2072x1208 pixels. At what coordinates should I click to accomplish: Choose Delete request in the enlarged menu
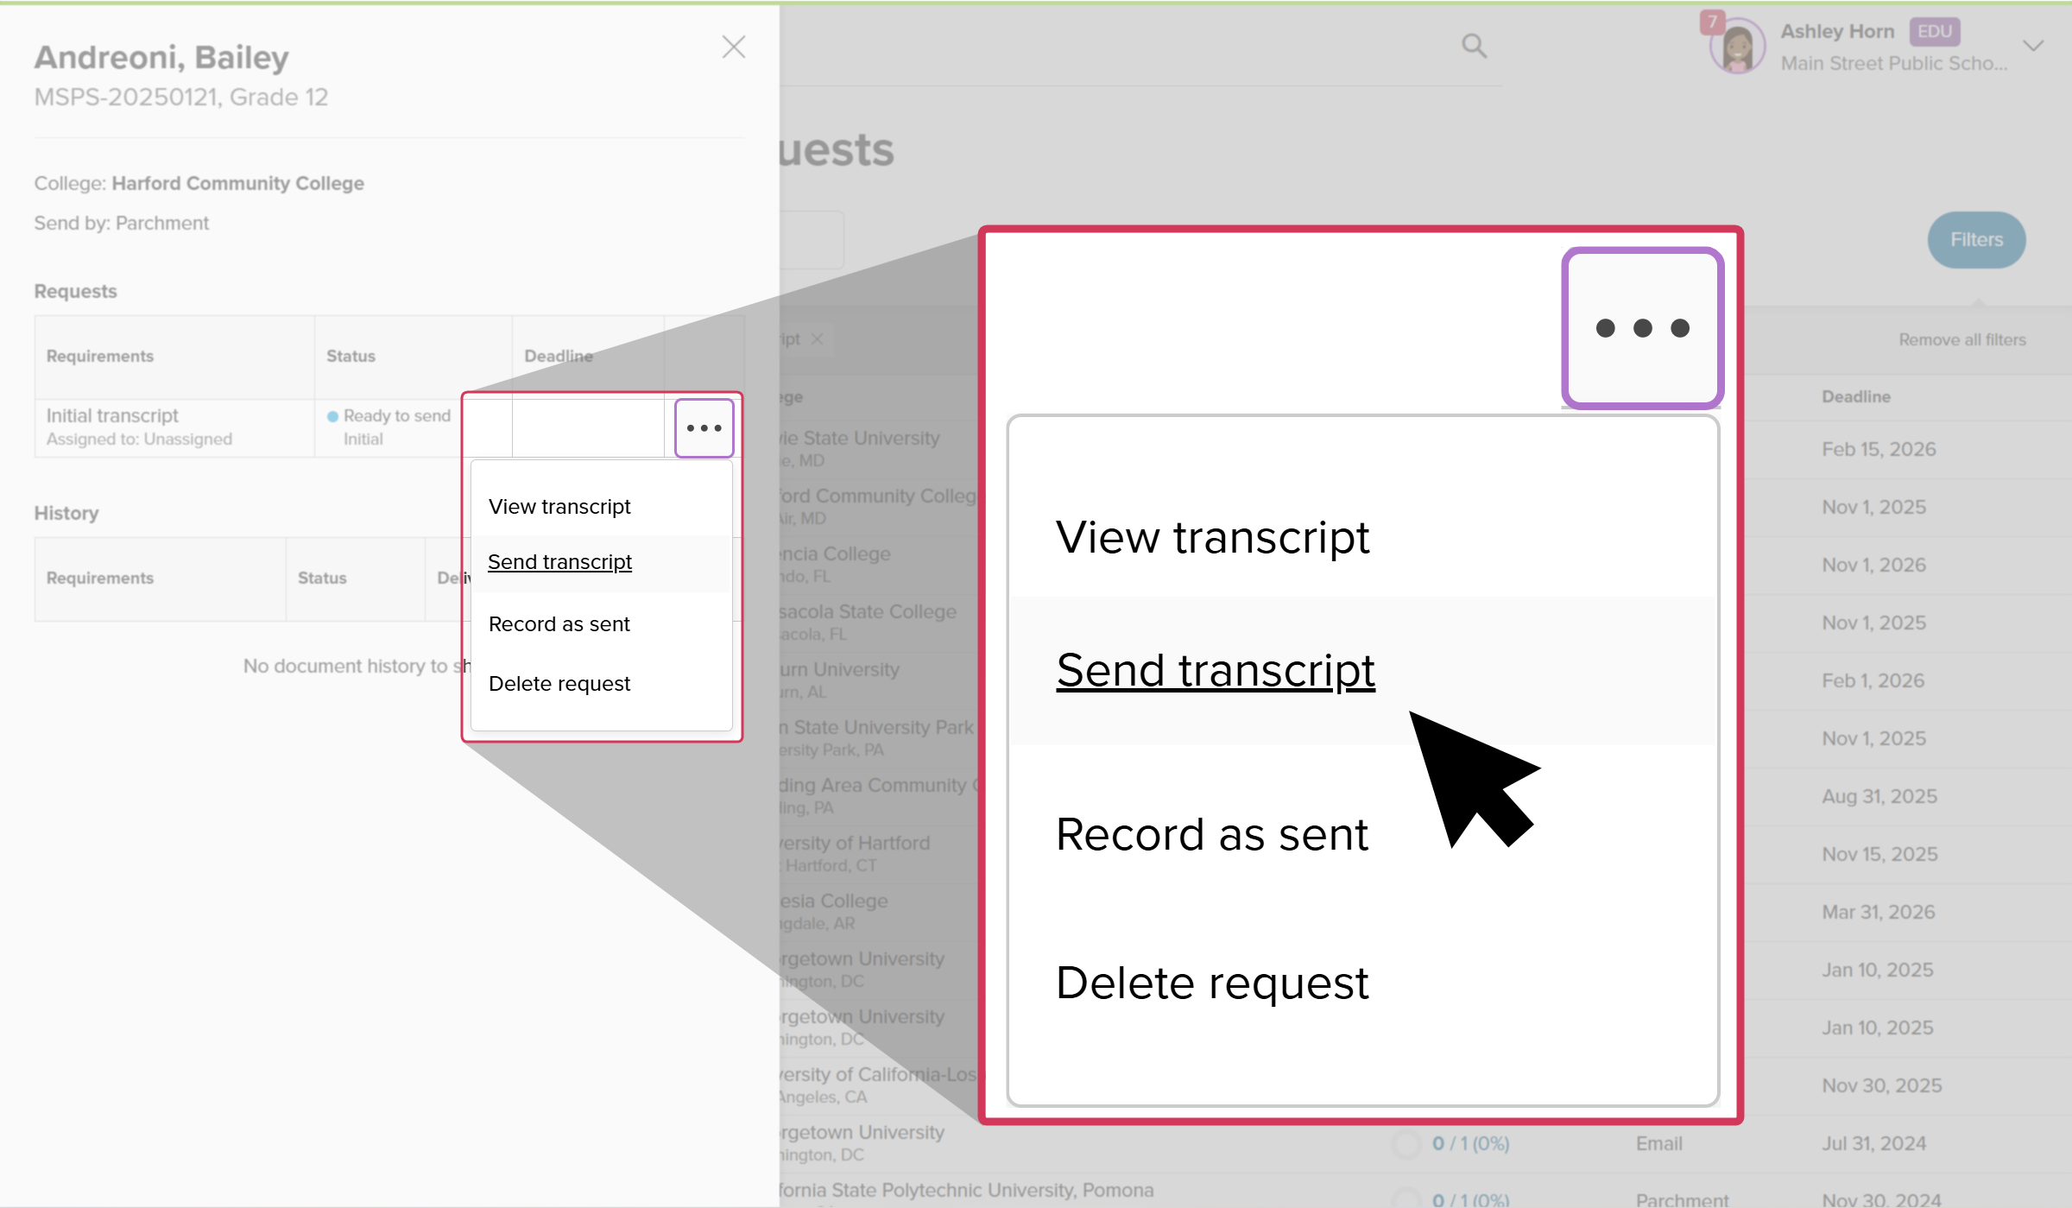click(x=1211, y=983)
